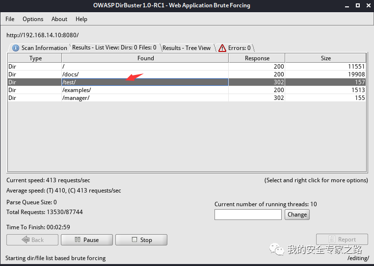Select the /manager/ directory row
374x266 pixels.
coord(187,98)
